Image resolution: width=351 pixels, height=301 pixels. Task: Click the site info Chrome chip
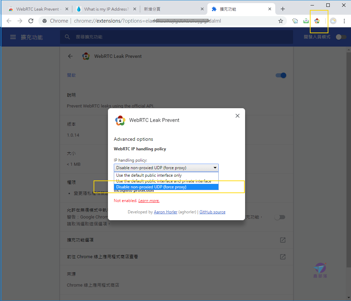[x=55, y=21]
